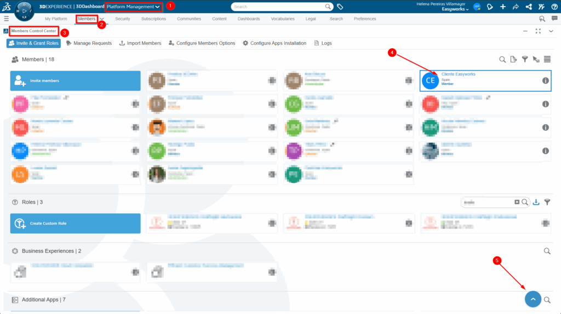Switch to the Preferences tab

coord(365,19)
